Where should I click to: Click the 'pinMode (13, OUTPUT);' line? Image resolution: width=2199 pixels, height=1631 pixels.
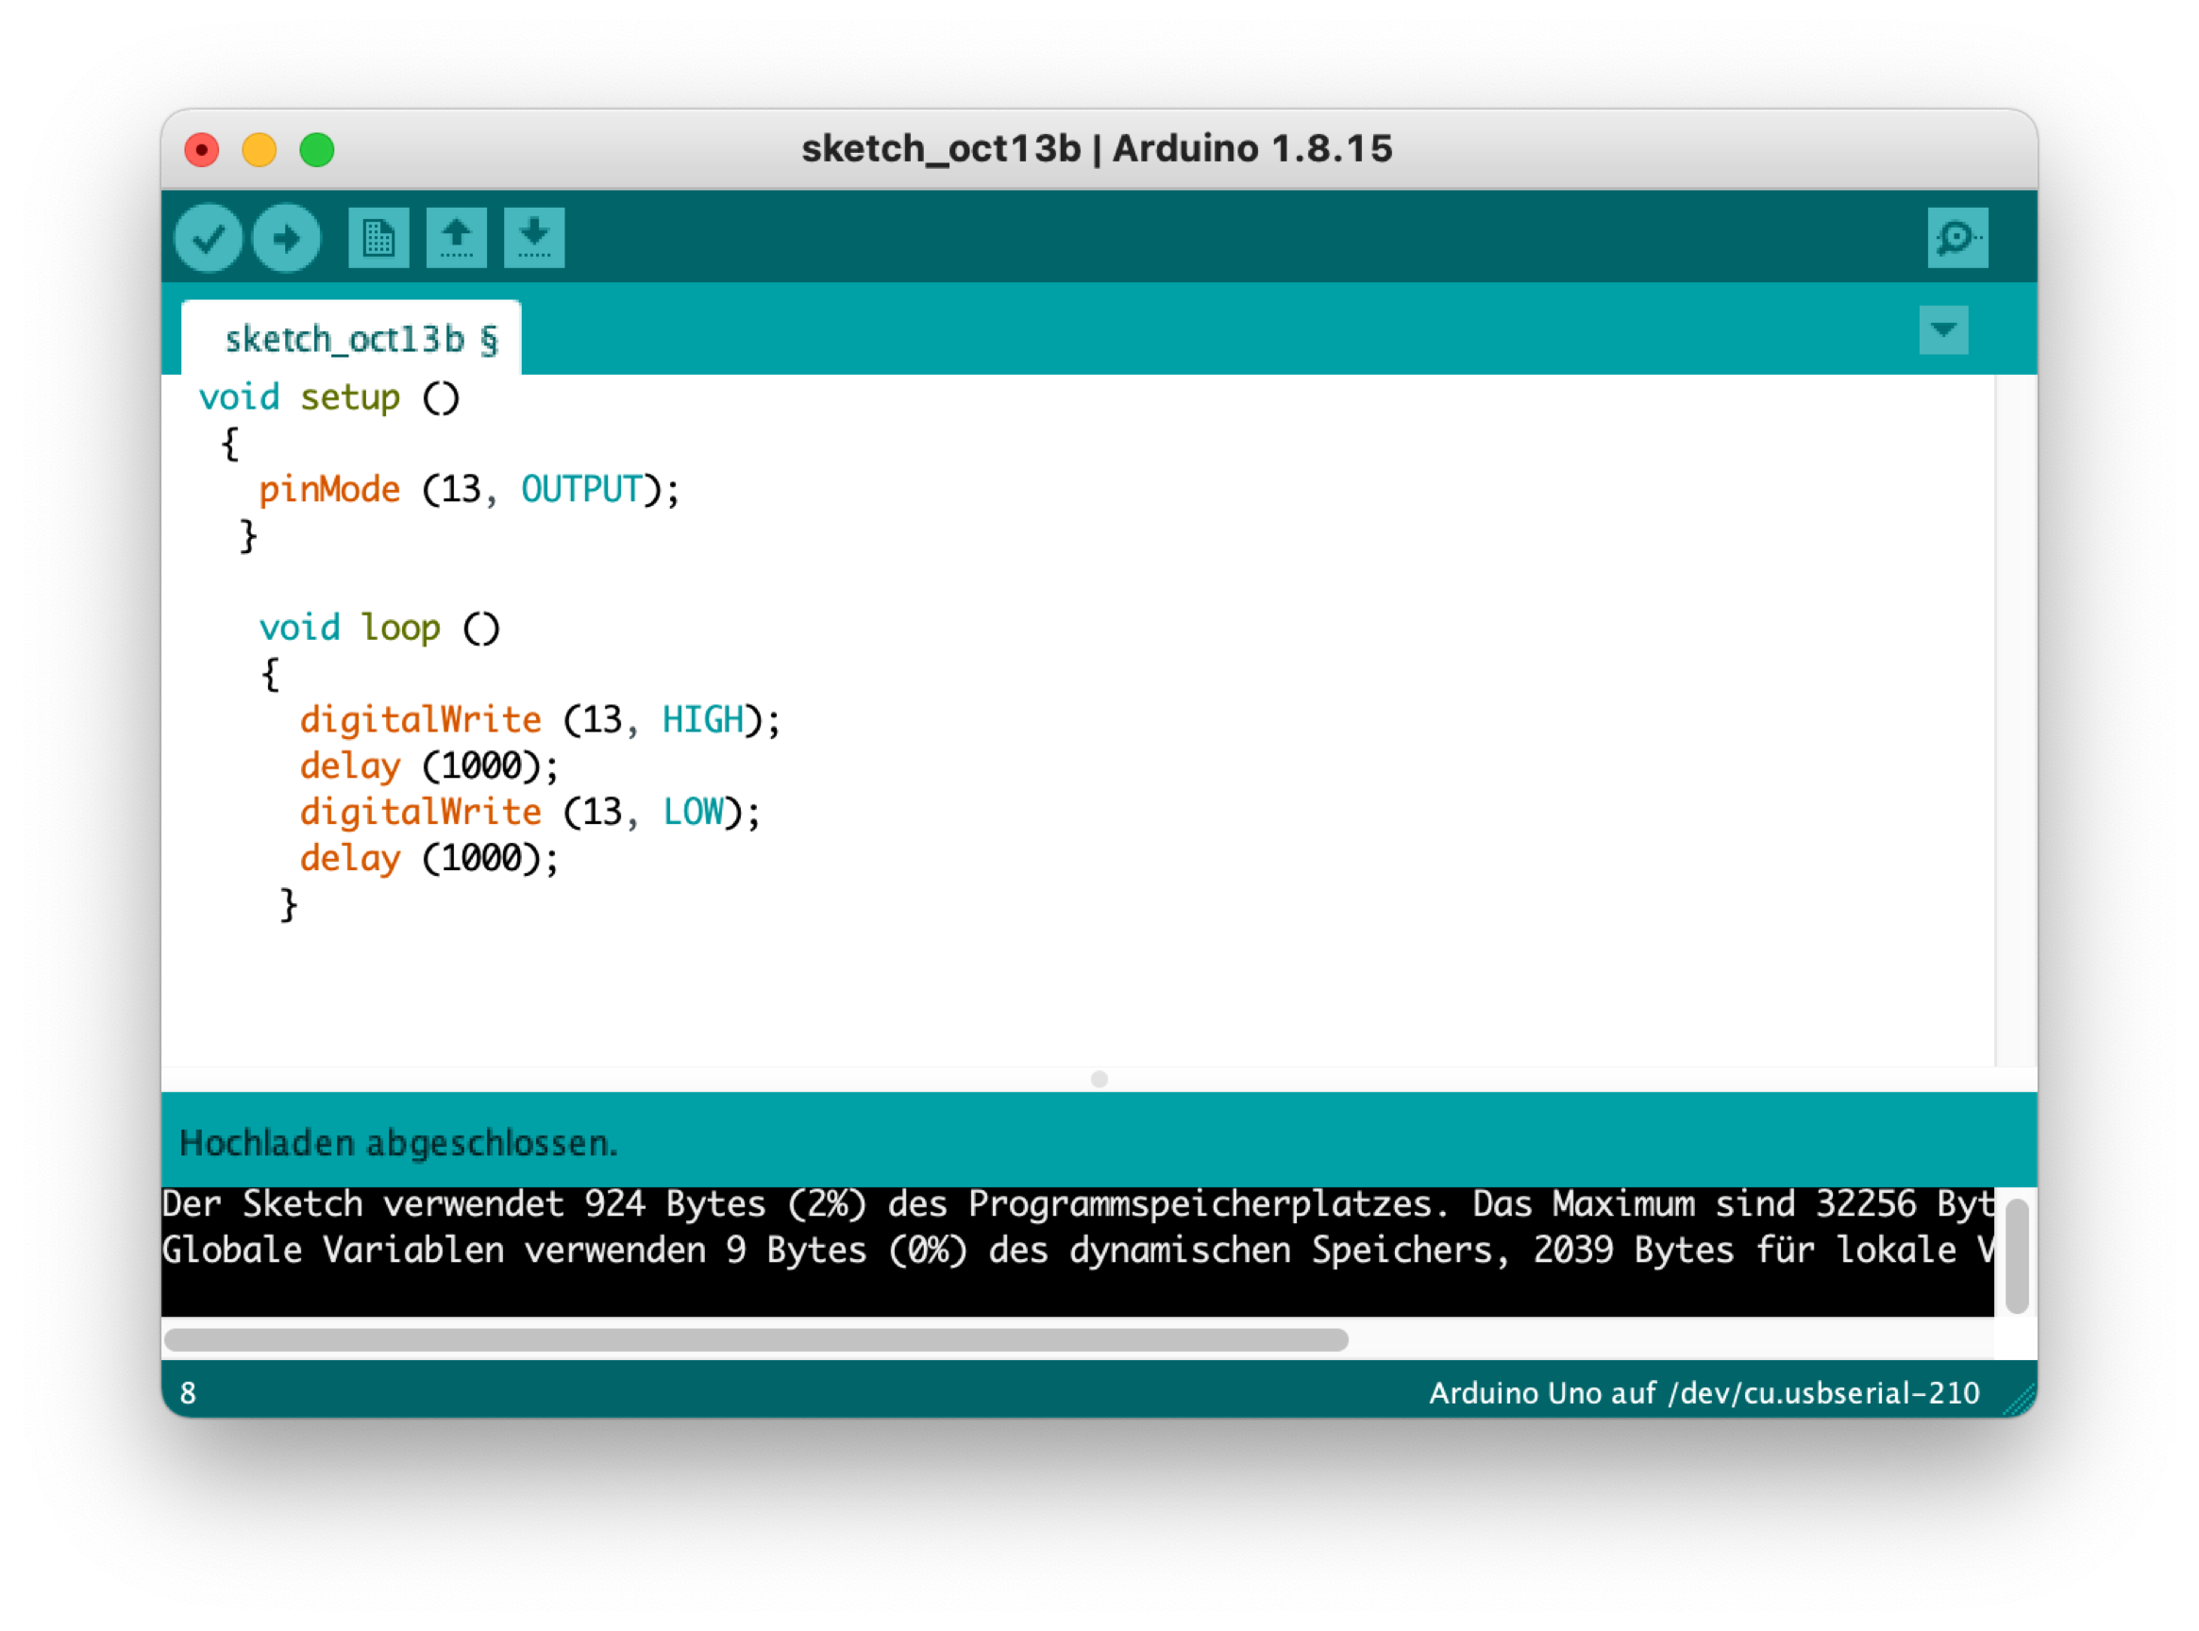click(469, 490)
